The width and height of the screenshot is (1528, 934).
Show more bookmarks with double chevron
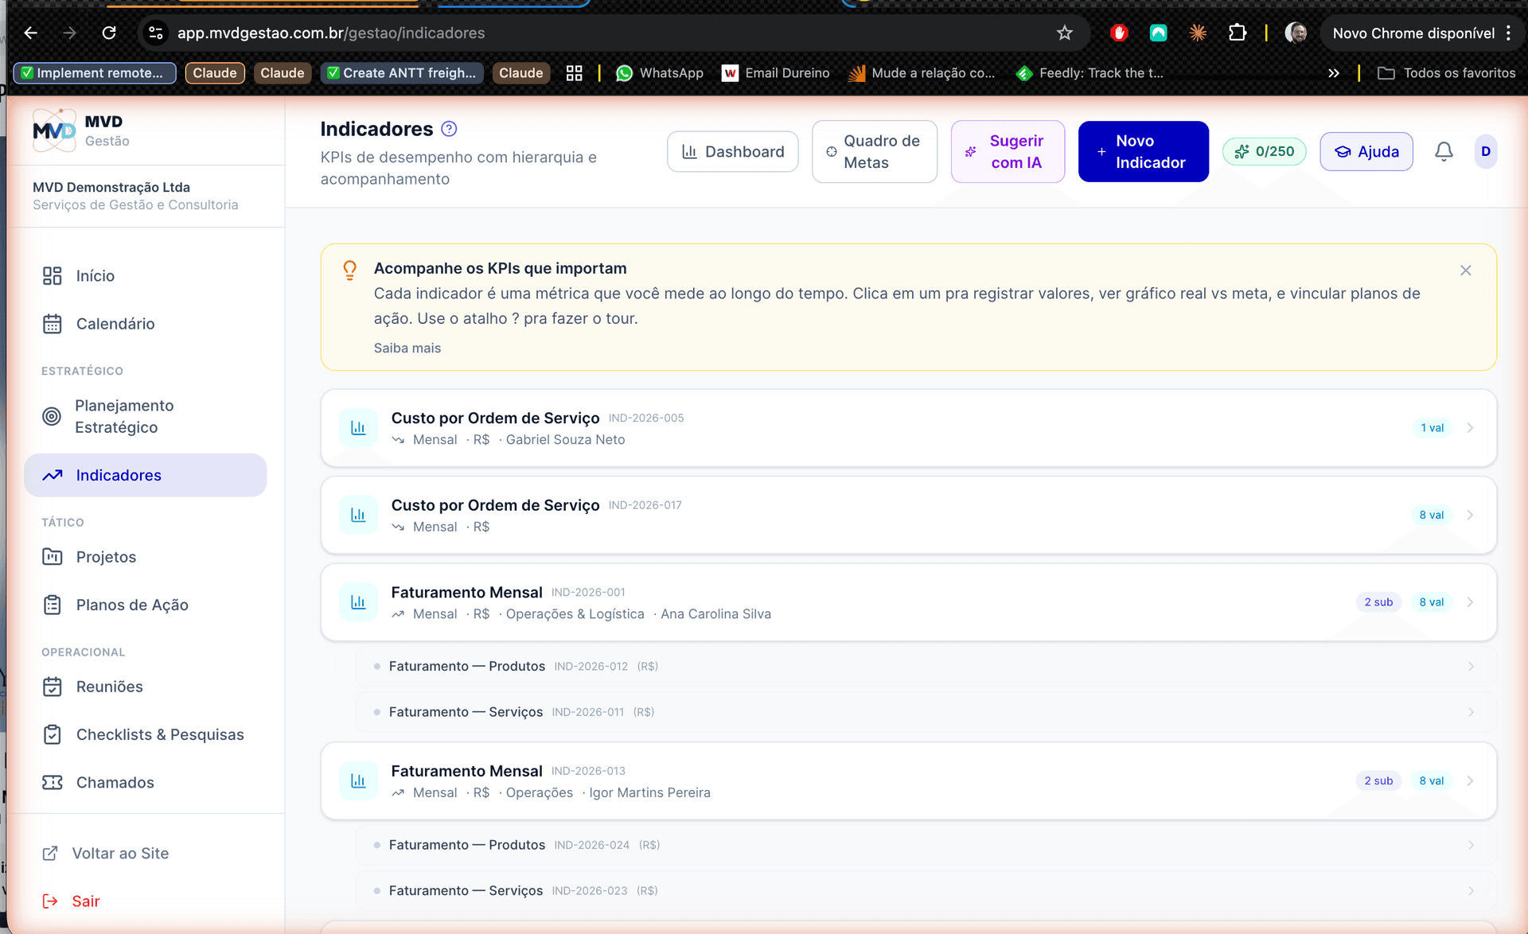1334,73
